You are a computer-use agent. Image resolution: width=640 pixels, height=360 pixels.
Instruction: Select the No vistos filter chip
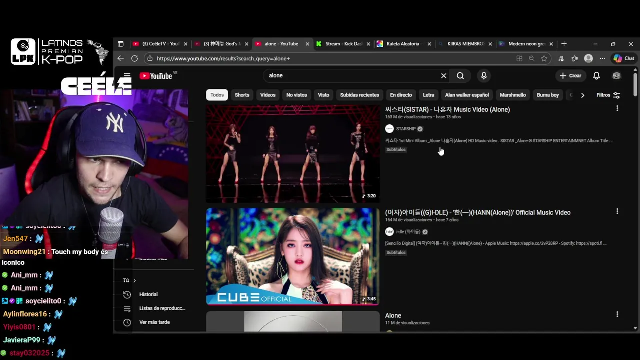297,95
